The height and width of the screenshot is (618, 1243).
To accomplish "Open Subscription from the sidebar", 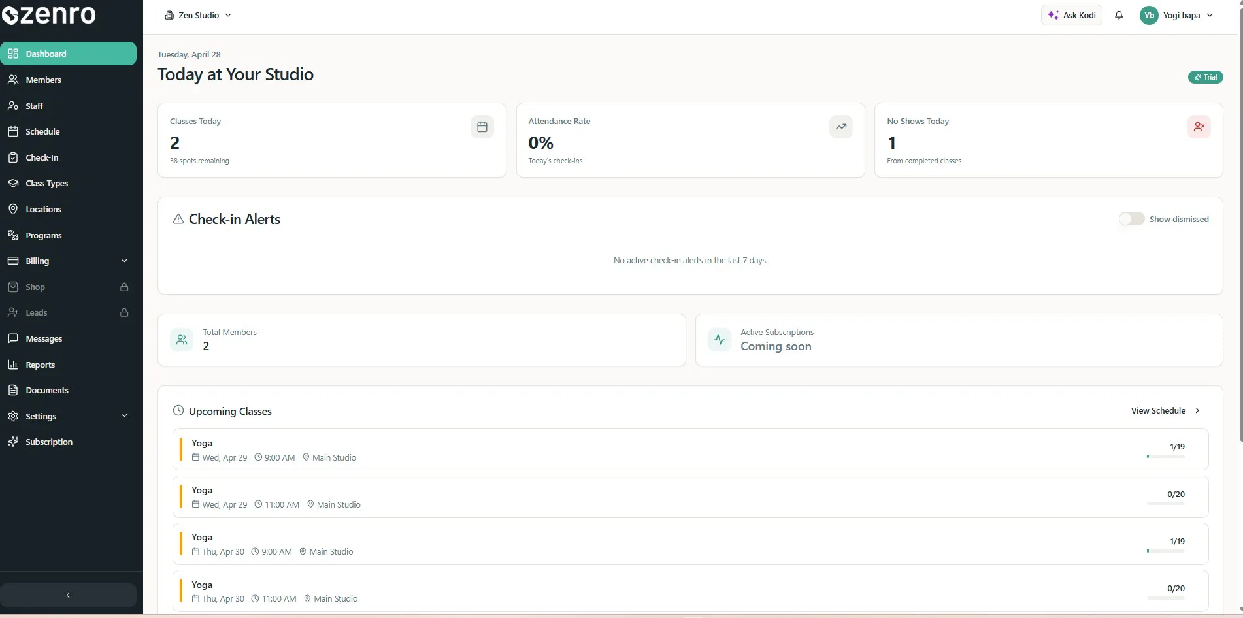I will tap(68, 442).
